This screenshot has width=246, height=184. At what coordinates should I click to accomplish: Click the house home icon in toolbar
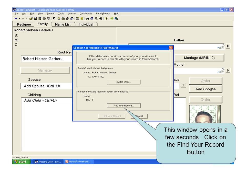coord(101,18)
